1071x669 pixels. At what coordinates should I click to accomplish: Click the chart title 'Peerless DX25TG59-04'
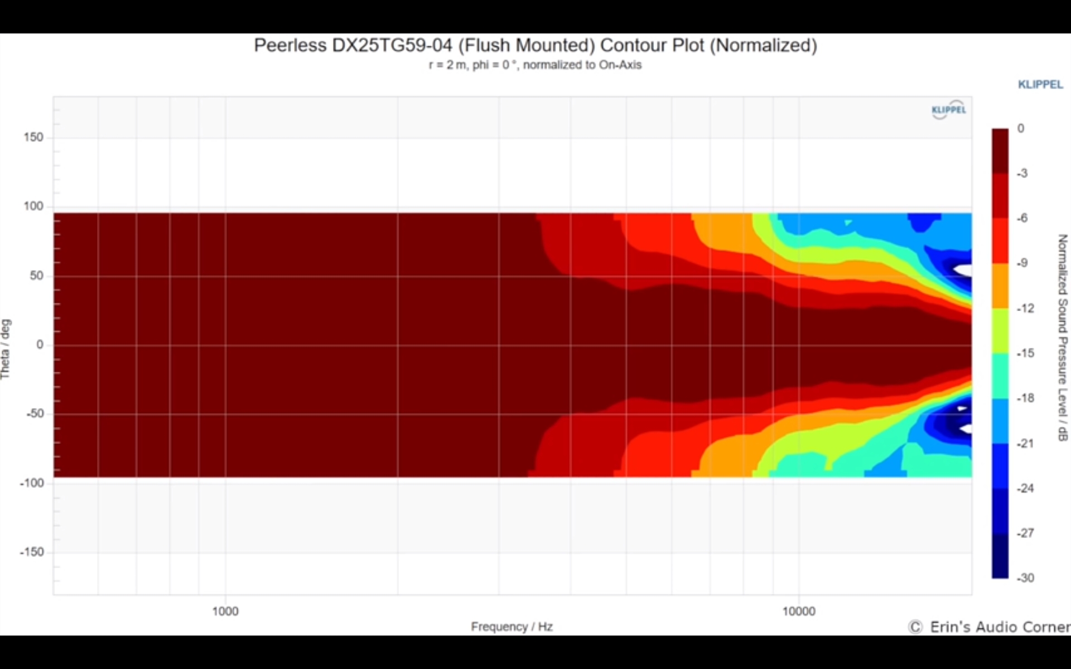353,45
